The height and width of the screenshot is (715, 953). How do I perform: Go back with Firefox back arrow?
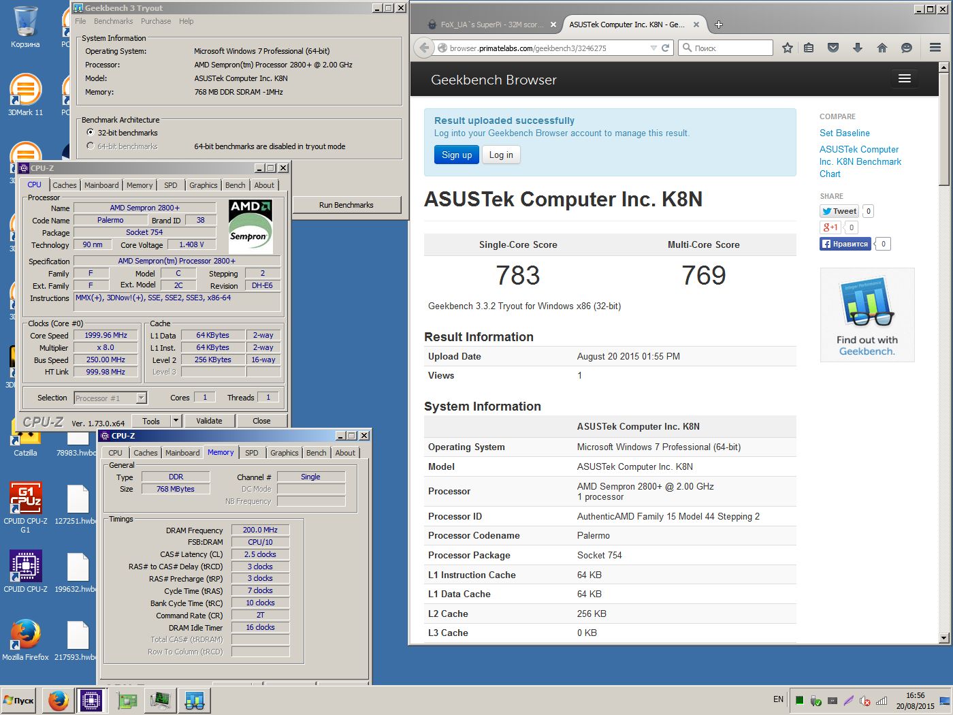click(x=424, y=48)
